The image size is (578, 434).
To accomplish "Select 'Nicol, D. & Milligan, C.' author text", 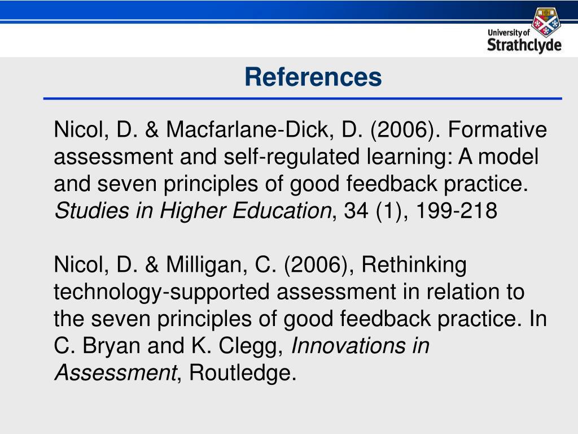I will point(165,264).
